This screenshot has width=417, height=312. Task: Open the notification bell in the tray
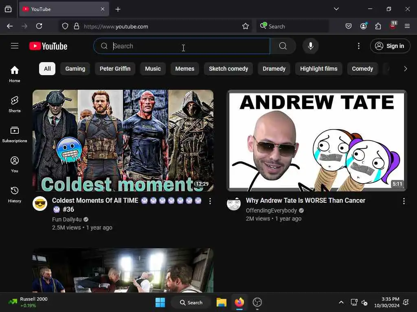406,302
